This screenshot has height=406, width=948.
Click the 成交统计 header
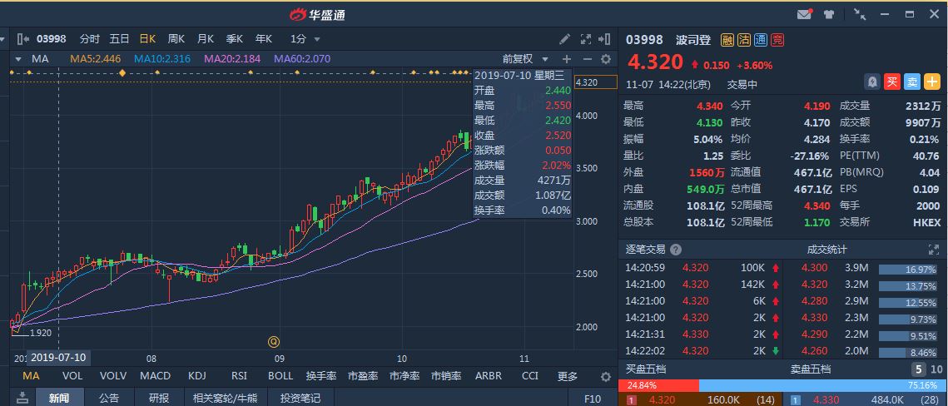(826, 250)
